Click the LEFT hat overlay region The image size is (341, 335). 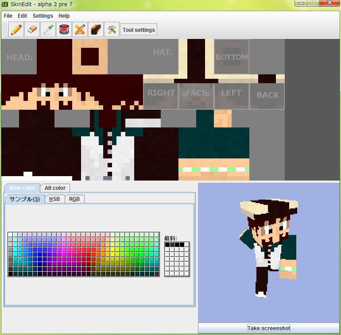pos(232,96)
